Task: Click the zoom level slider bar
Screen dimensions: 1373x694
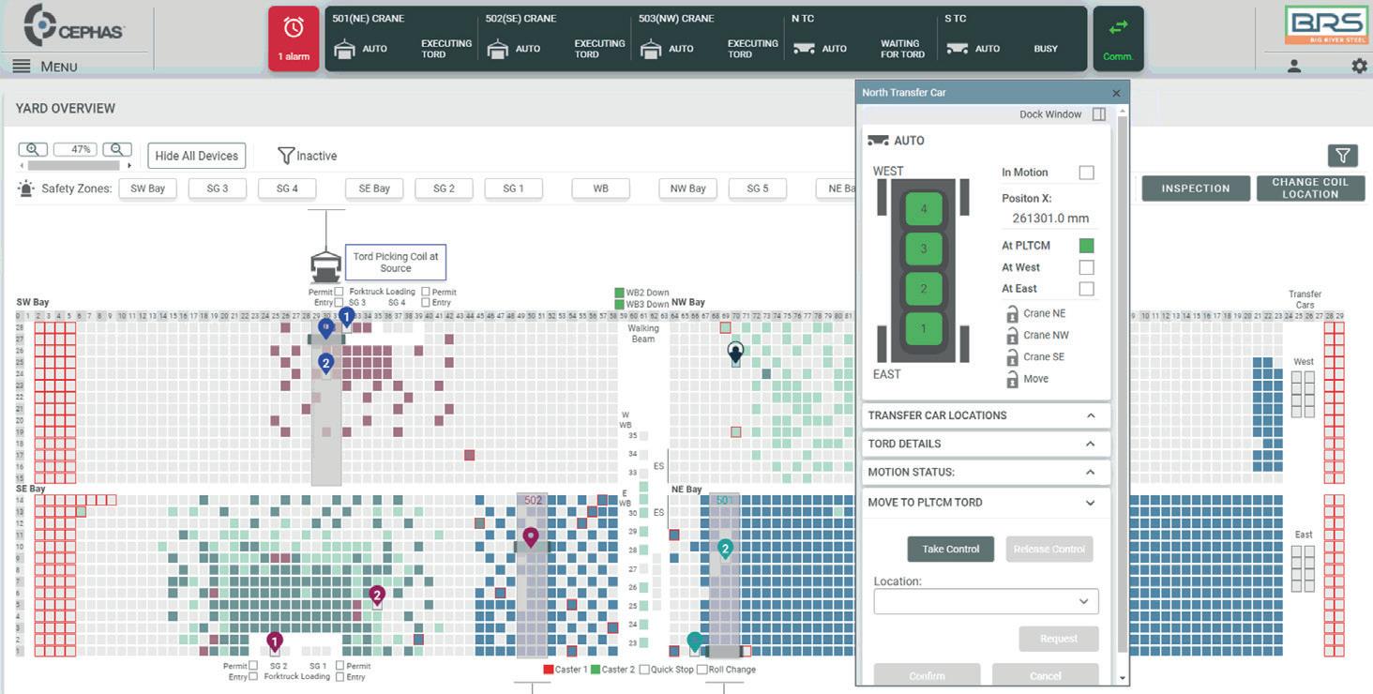Action: (x=75, y=165)
